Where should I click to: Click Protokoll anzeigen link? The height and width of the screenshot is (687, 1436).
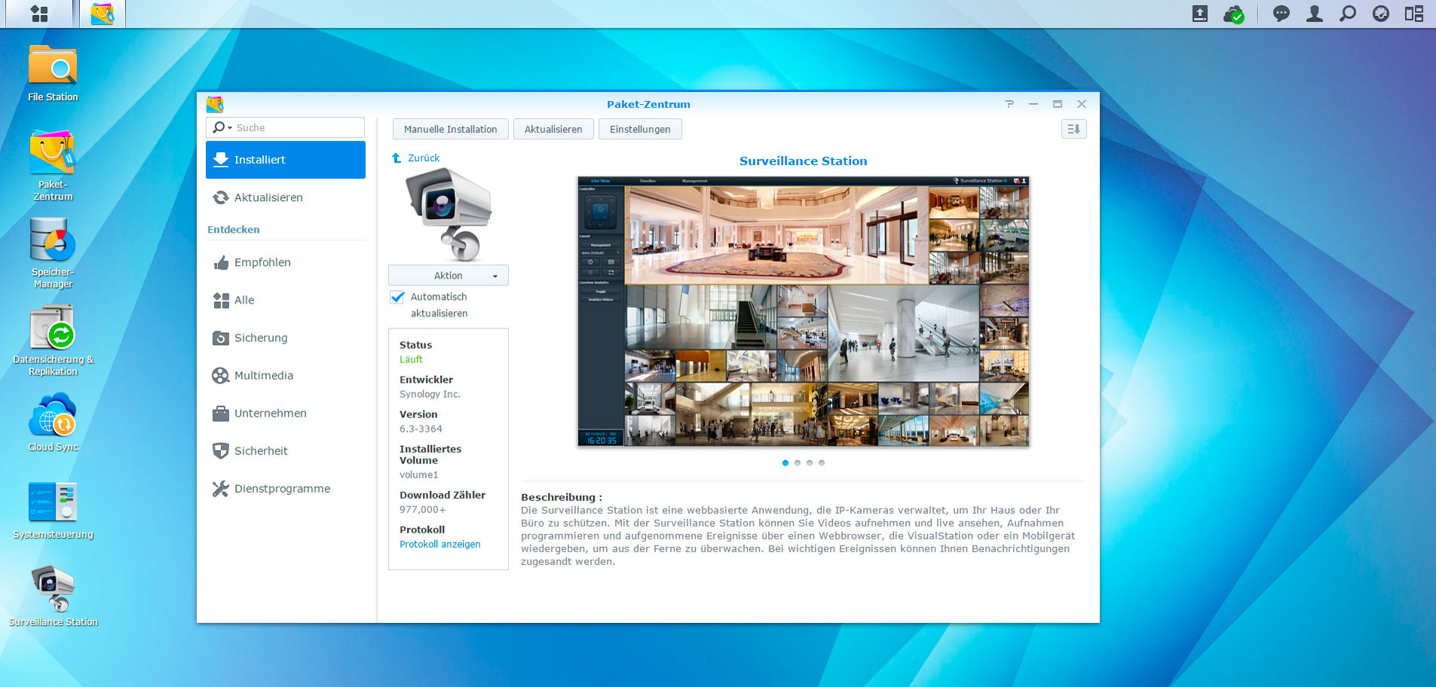click(x=439, y=544)
